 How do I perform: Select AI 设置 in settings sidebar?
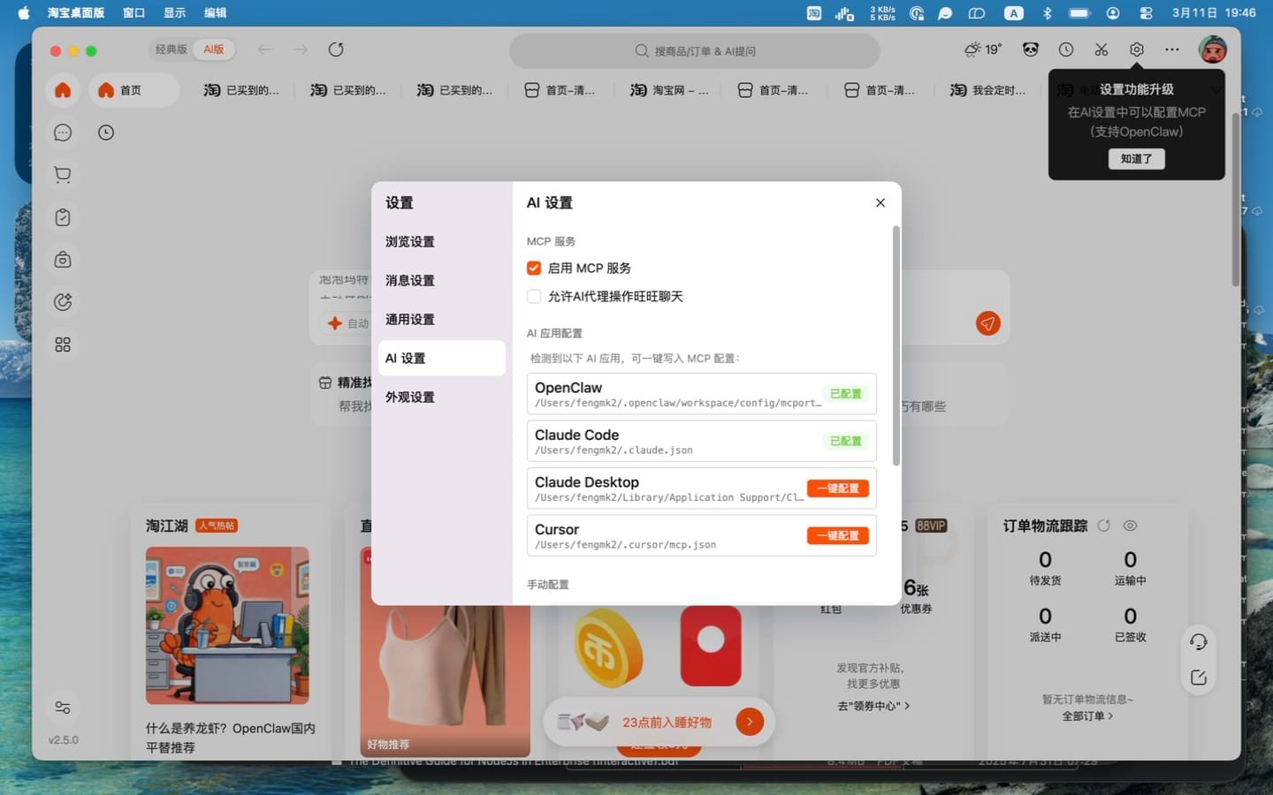pos(442,358)
